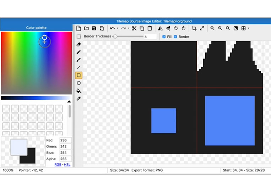Click the Border Thickness value field
Image resolution: width=271 pixels, height=192 pixels.
point(150,37)
